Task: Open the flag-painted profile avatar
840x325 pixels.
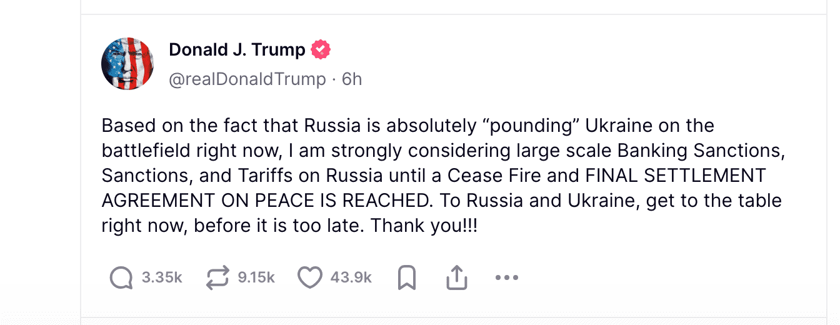Action: click(x=127, y=63)
